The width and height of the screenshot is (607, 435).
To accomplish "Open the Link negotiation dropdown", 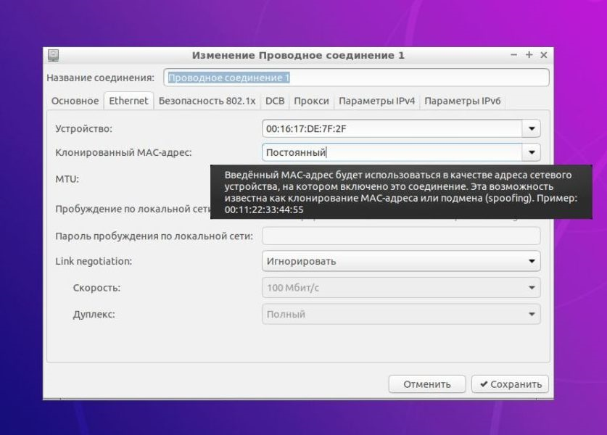I will pos(401,261).
